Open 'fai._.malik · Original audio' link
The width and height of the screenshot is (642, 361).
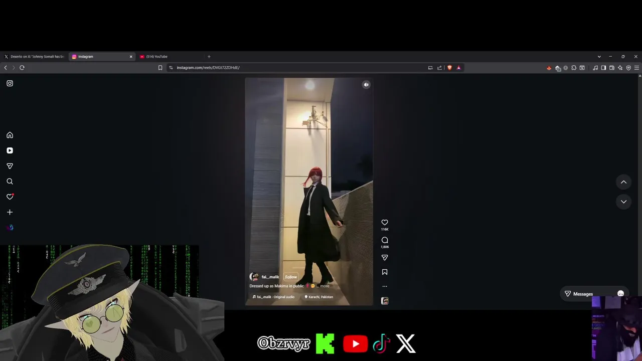click(274, 297)
